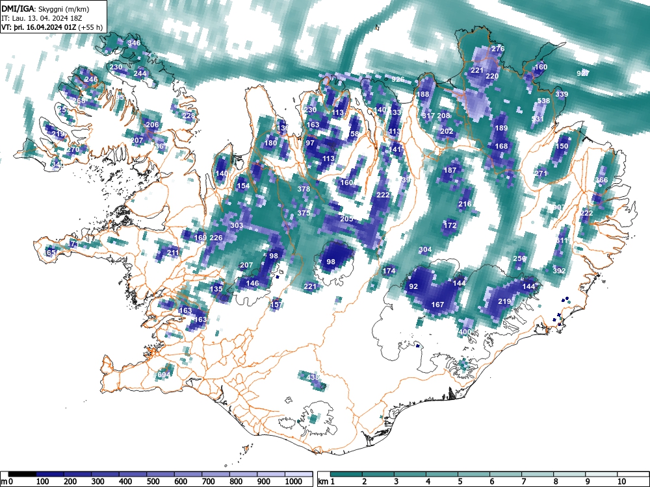This screenshot has height=487, width=650.
Task: Click the visibility value 538 on the map
Action: point(543,101)
